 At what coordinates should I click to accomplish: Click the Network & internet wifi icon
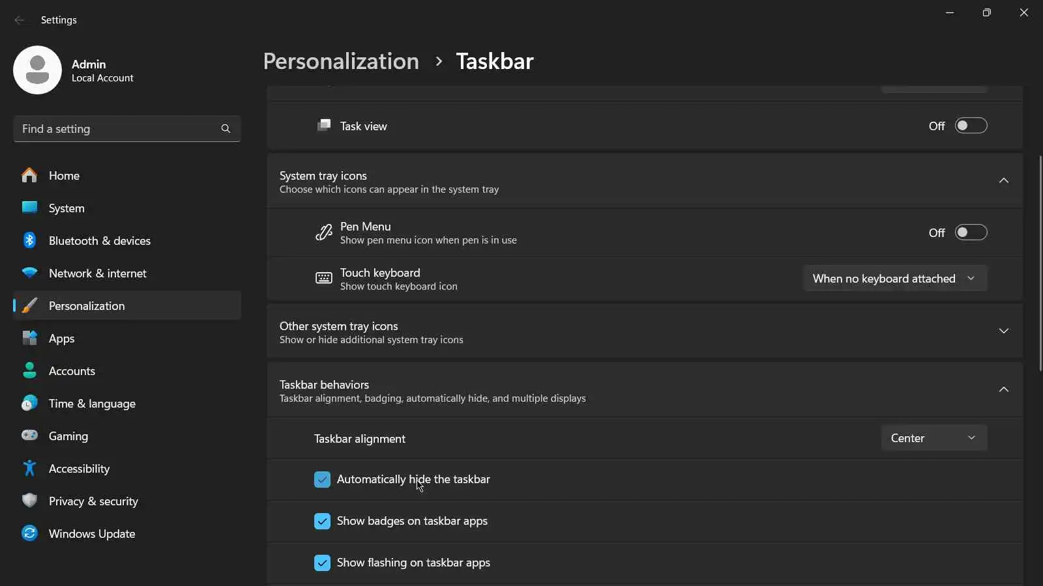29,273
